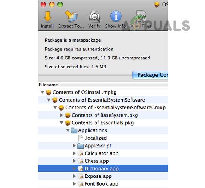This screenshot has height=188, width=205.
Task: Click the Essentials.pkg package icon
Action: (68, 123)
